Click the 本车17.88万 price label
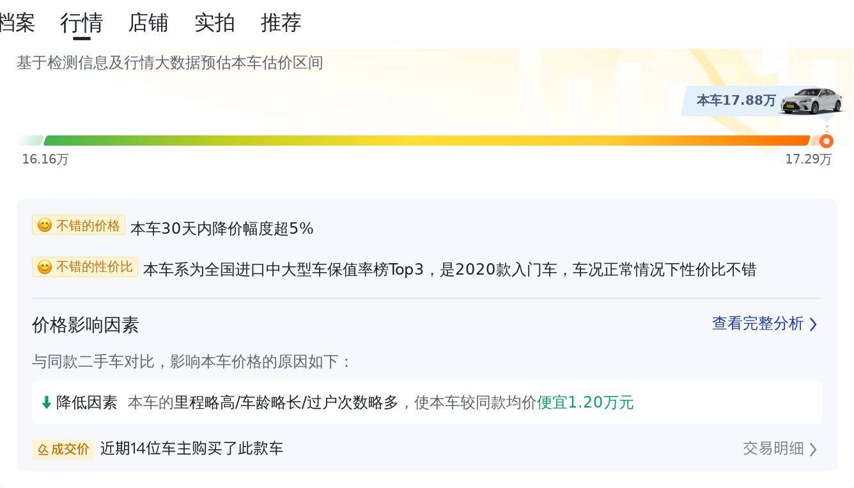The image size is (854, 488). (736, 100)
